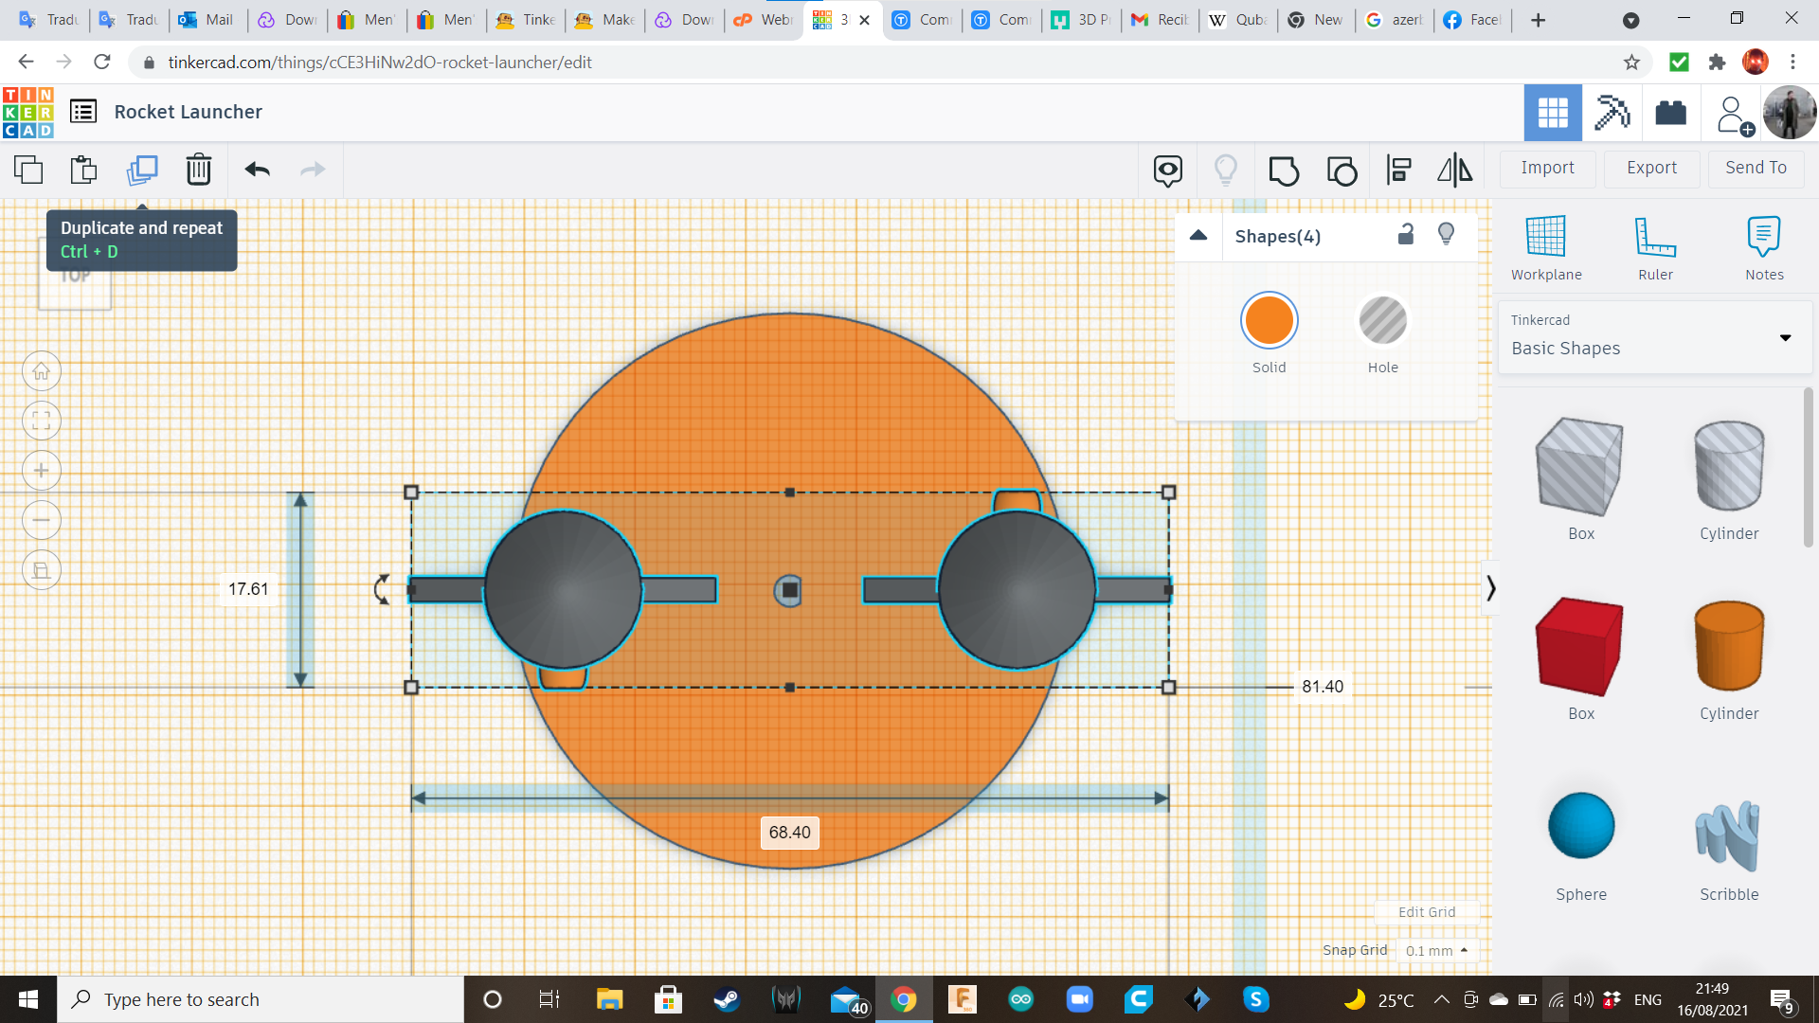
Task: Toggle the lock editing padlock icon
Action: pyautogui.click(x=1406, y=235)
